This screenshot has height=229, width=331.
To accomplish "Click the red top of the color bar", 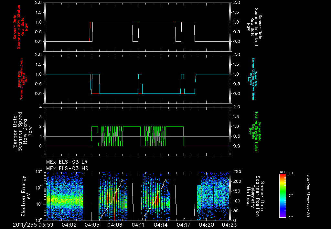I will point(283,176).
